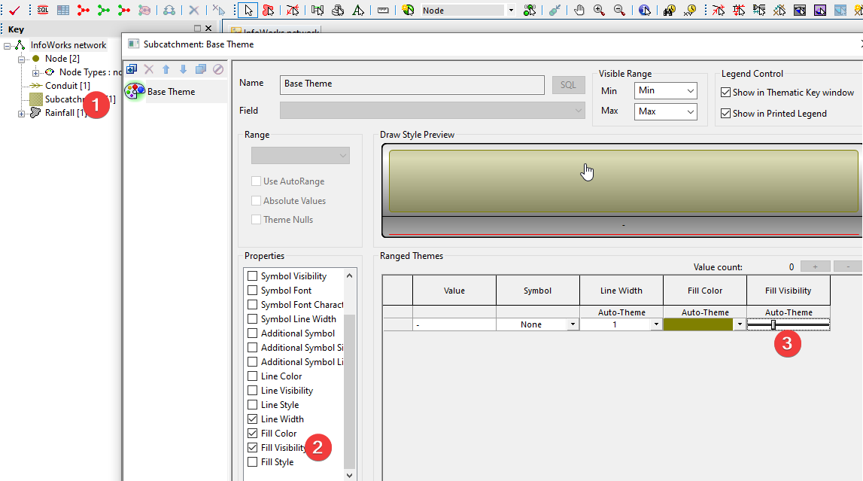Click inside the Name field showing Base Theme
This screenshot has width=863, height=481.
coord(410,85)
